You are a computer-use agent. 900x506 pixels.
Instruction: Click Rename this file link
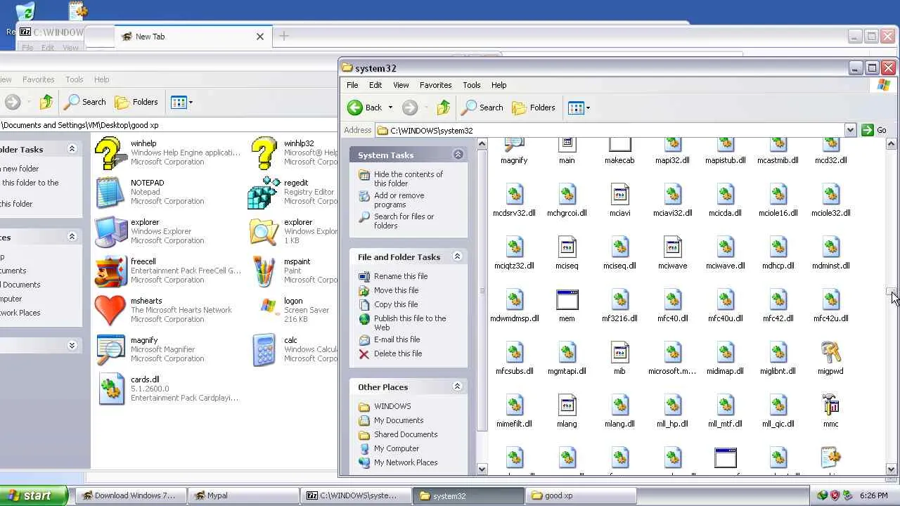[401, 276]
